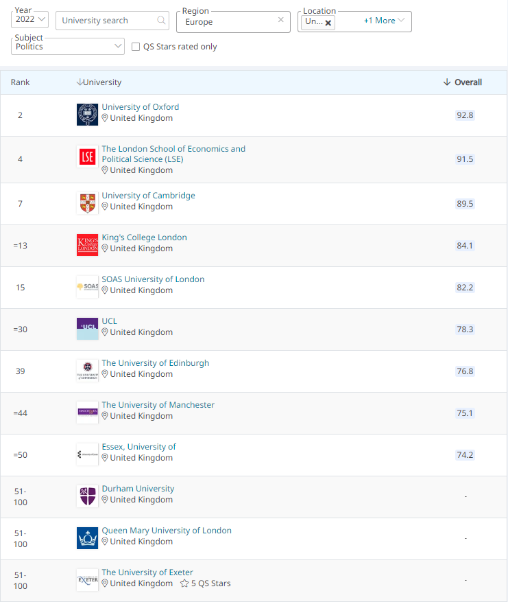Click the =30 rank cell
Screen dimensions: 508x602
click(21, 329)
